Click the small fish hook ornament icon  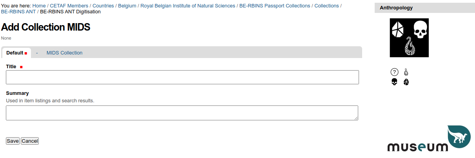coord(406,72)
